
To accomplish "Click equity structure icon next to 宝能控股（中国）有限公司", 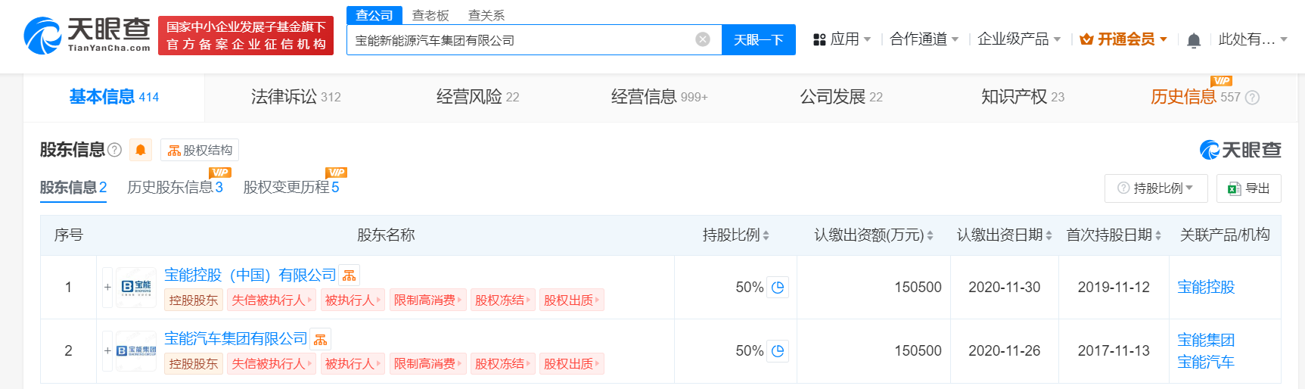I will (349, 275).
